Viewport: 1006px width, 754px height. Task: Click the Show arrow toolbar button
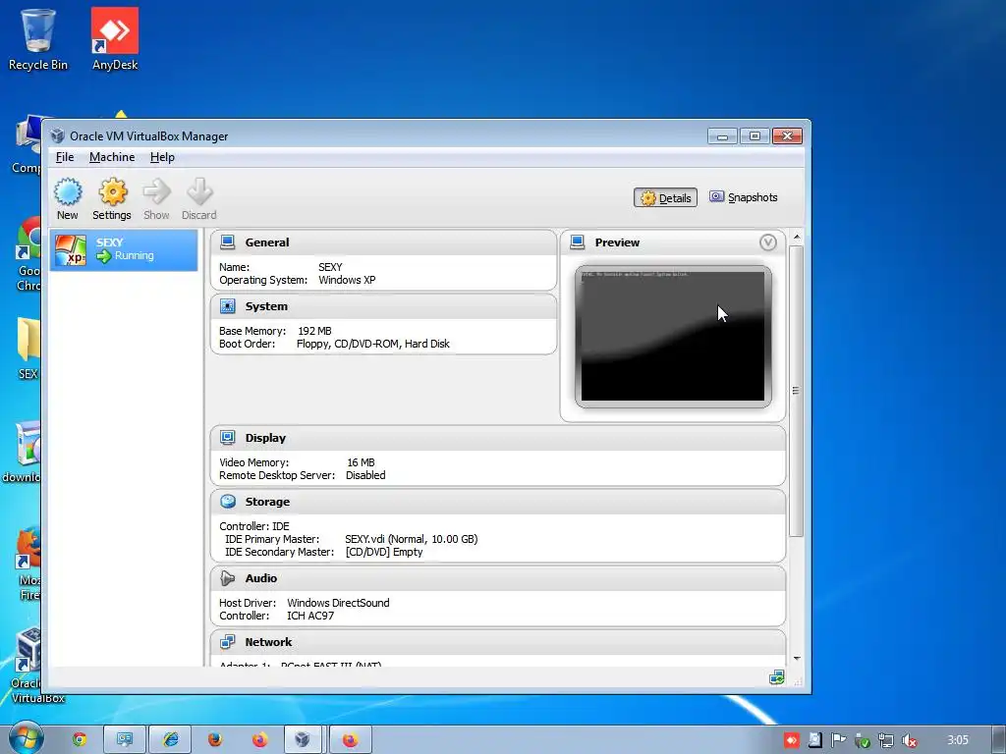click(x=156, y=199)
